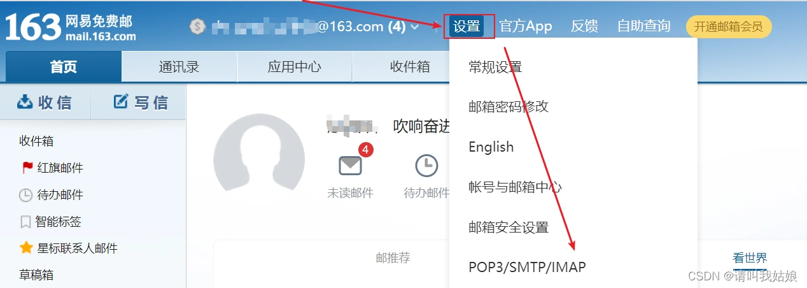Switch to the 应用中心 tab
Viewport: 807px width, 288px height.
tap(294, 66)
